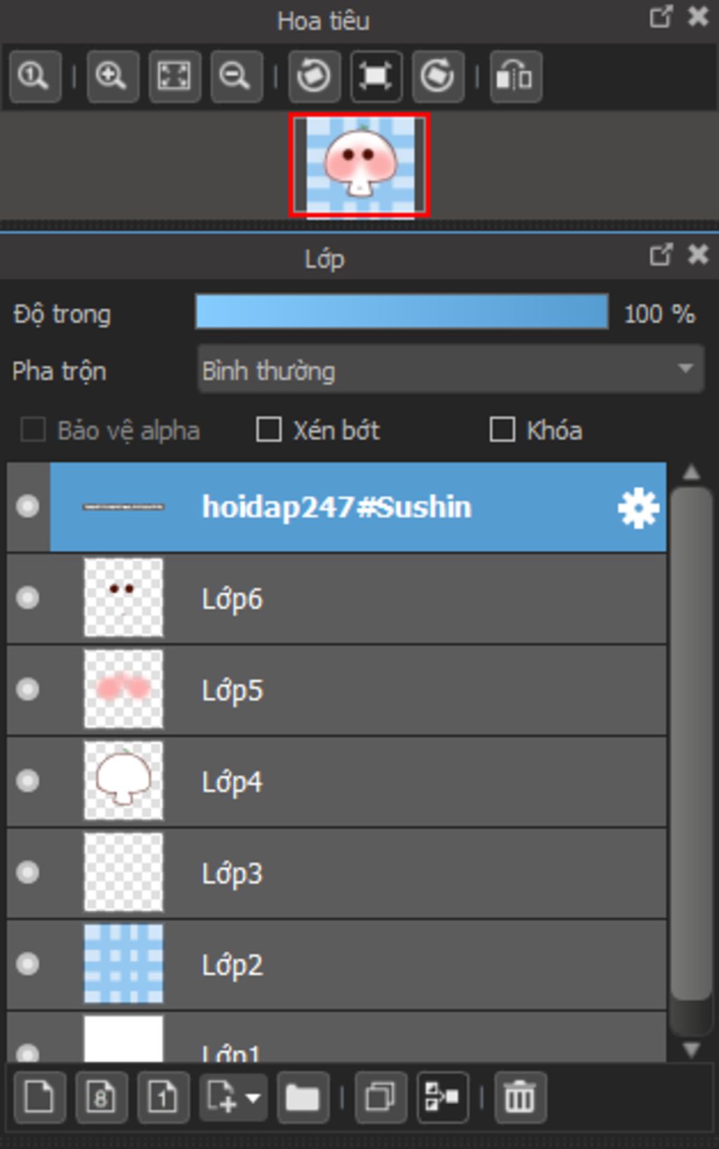The width and height of the screenshot is (719, 1149).
Task: Open add special layer dropdown arrow
Action: tap(253, 1098)
